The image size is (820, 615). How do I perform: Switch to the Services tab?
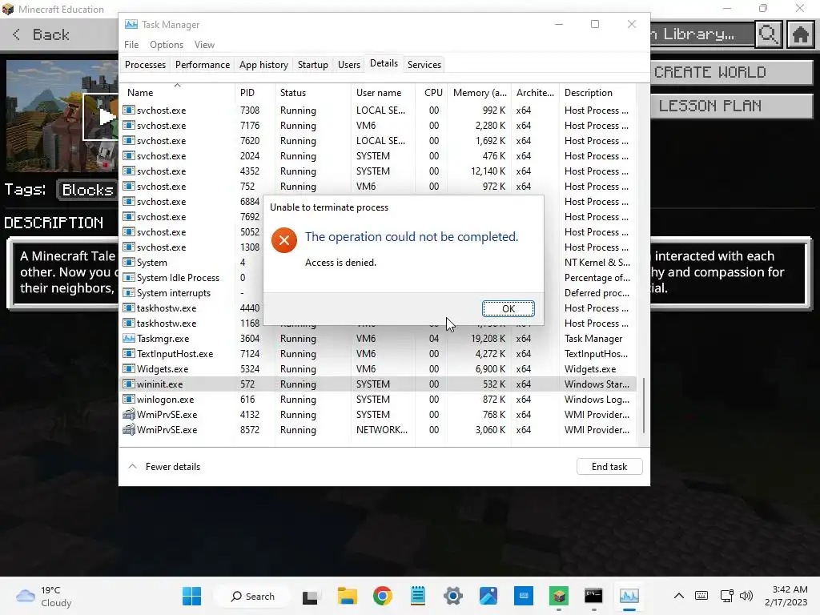(424, 64)
